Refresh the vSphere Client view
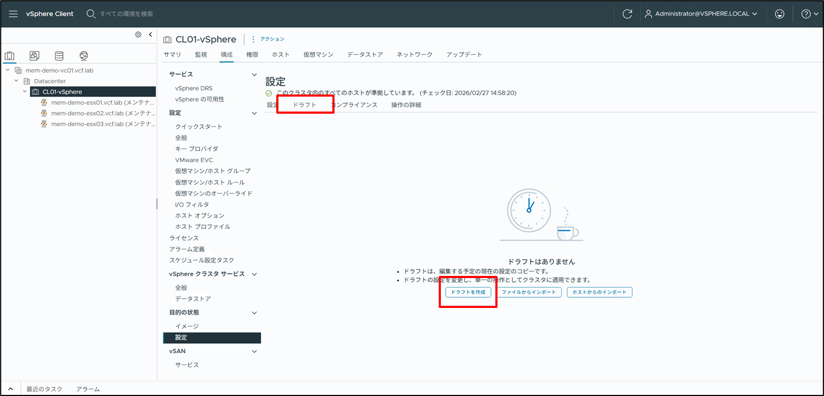 click(x=627, y=13)
